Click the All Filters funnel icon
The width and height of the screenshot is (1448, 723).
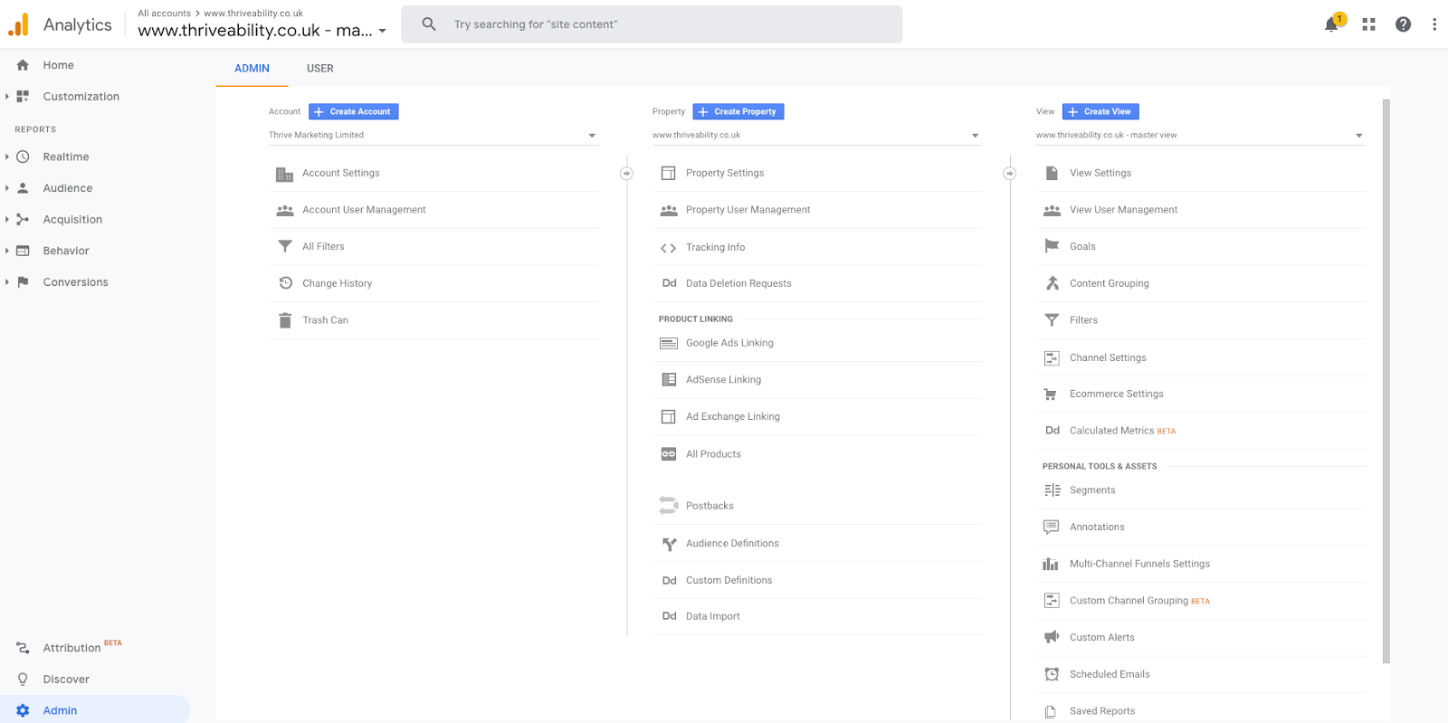tap(285, 246)
